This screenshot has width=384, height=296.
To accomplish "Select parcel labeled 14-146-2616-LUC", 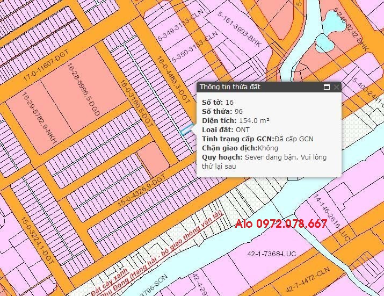I will (x=332, y=218).
